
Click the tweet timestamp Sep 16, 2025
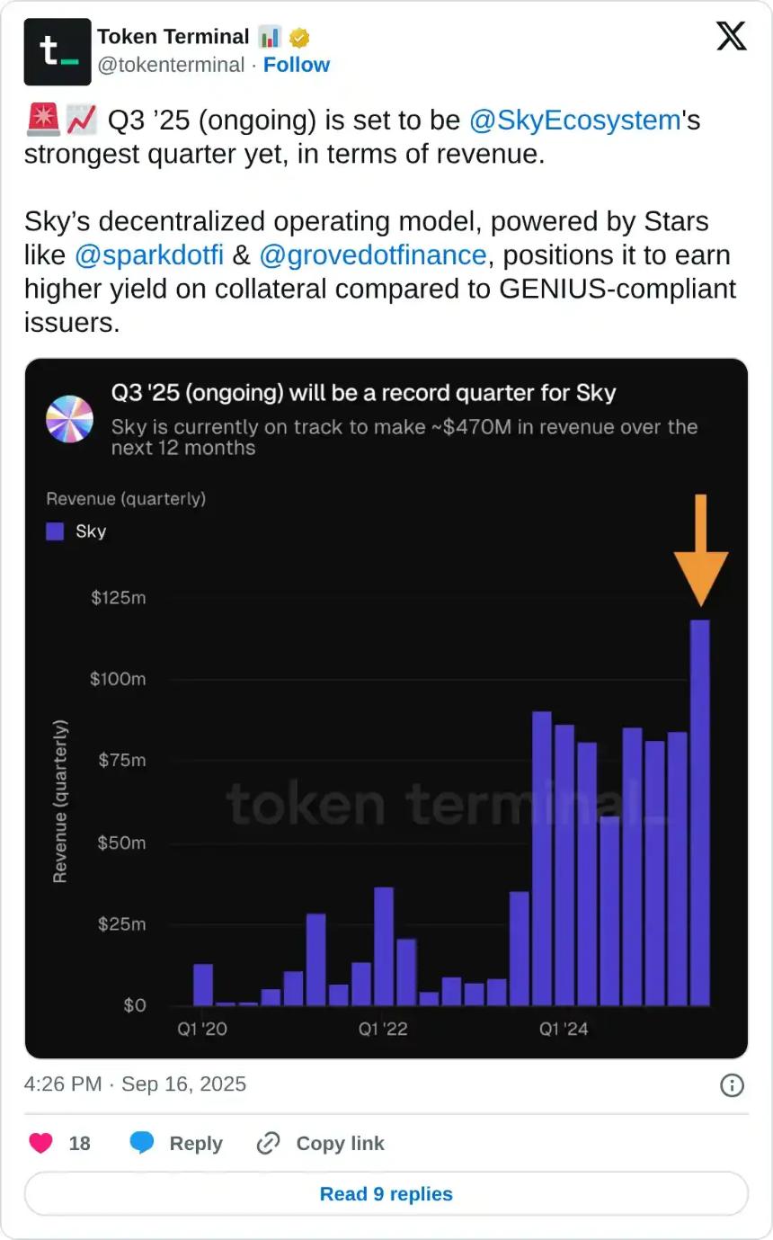tap(183, 1084)
